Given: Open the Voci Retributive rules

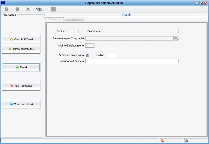Looking at the screenshot, I should coord(21,86).
